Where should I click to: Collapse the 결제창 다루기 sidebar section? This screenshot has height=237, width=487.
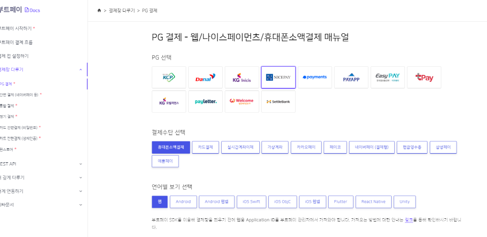(81, 70)
